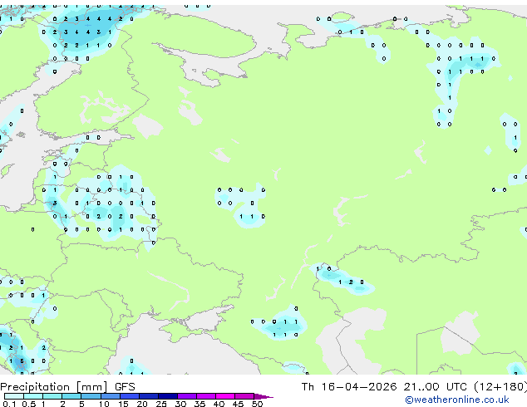The width and height of the screenshot is (527, 407).
Task: Click the '30' legend label
Action: [180, 404]
